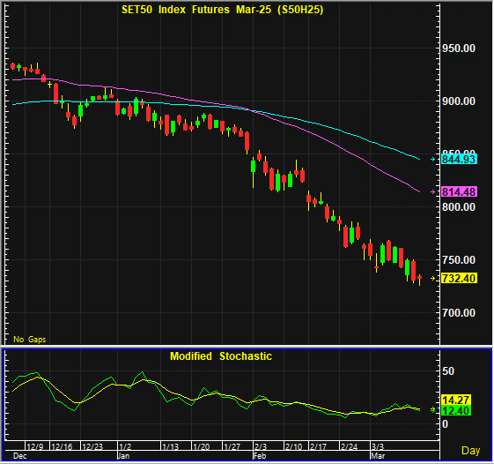Click the Modified Stochastic indicator title
The height and width of the screenshot is (464, 494).
tap(221, 356)
